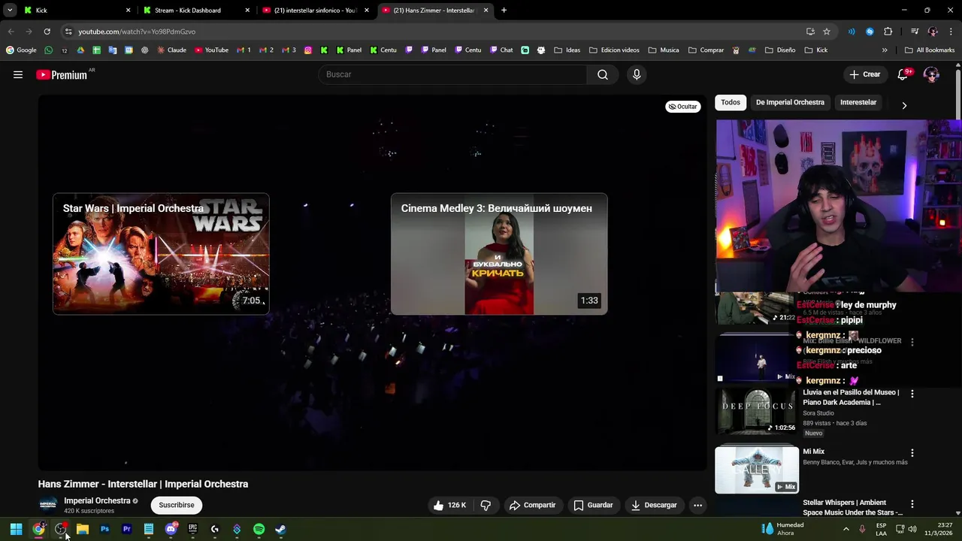Open Chrome extensions puzzle icon

tap(888, 32)
